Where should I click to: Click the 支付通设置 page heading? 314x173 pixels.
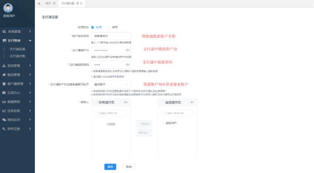(x=50, y=17)
